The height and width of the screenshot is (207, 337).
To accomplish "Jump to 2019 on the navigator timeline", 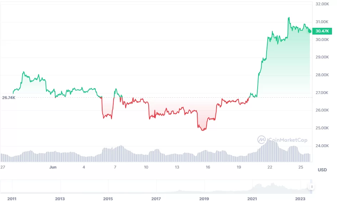I will tap(204, 199).
